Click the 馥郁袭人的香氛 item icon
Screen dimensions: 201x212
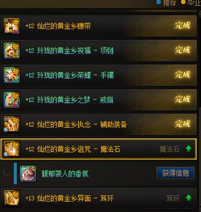[28, 174]
